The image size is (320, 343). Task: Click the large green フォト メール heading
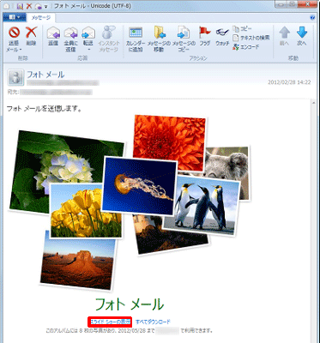coord(130,304)
